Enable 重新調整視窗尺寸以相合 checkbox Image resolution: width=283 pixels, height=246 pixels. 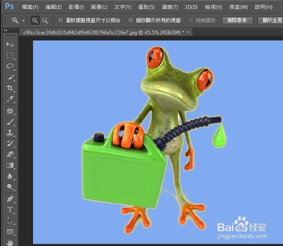(61, 20)
